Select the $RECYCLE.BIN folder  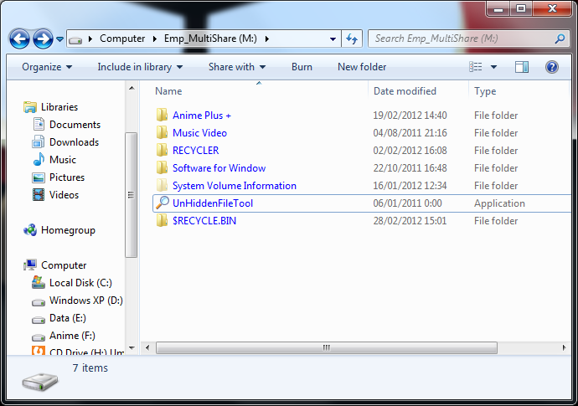pos(204,221)
